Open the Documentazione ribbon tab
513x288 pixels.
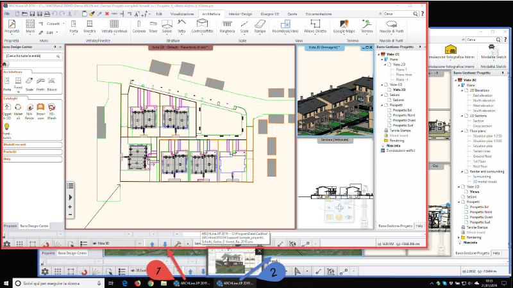(x=319, y=14)
